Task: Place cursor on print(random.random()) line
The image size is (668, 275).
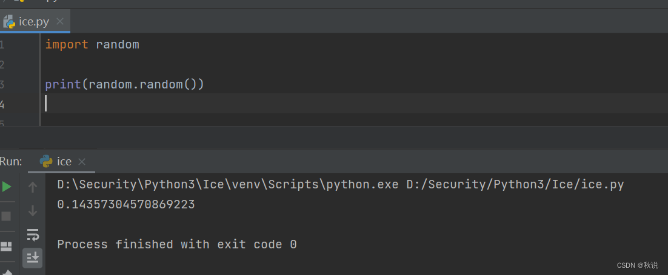Action: 125,84
